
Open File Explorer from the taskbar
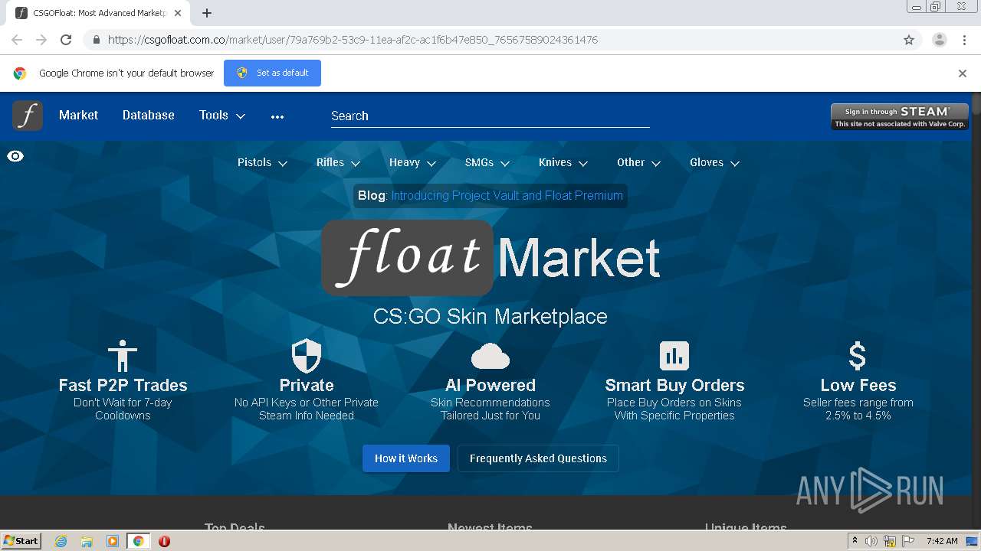[87, 541]
